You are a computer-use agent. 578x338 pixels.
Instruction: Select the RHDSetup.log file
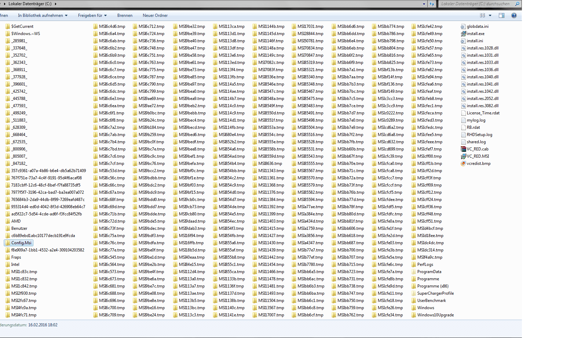point(477,135)
